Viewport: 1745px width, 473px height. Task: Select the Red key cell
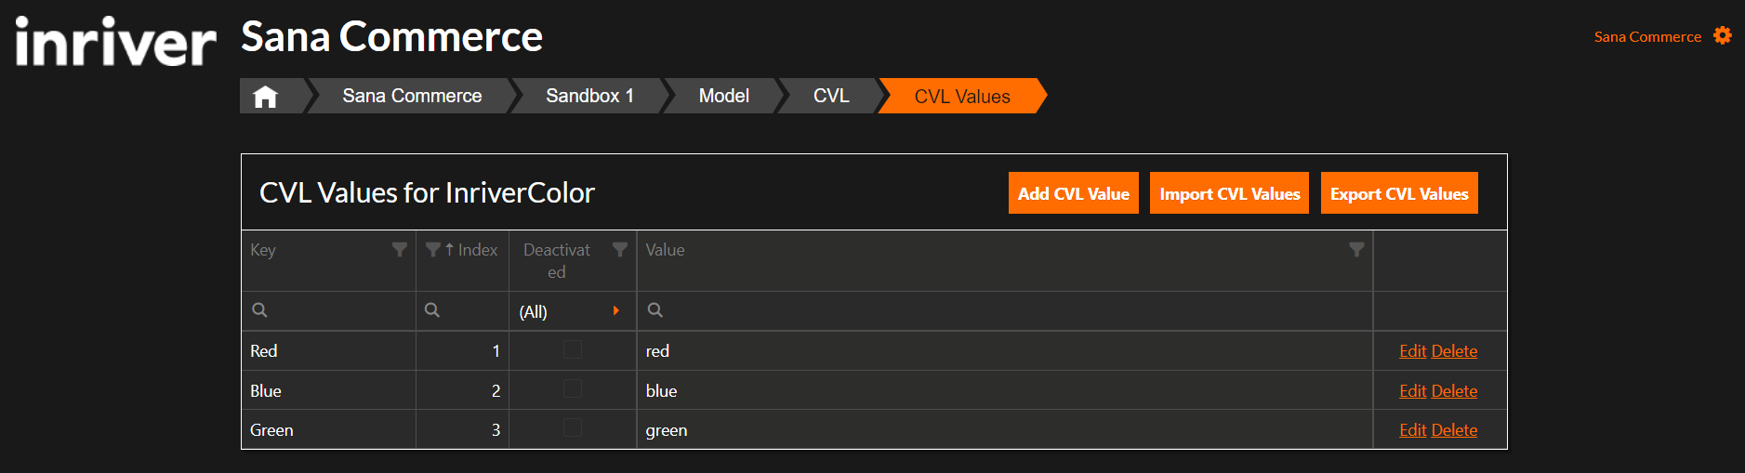coord(328,351)
